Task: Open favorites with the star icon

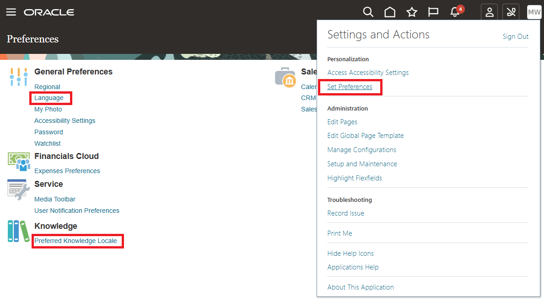Action: (x=411, y=12)
